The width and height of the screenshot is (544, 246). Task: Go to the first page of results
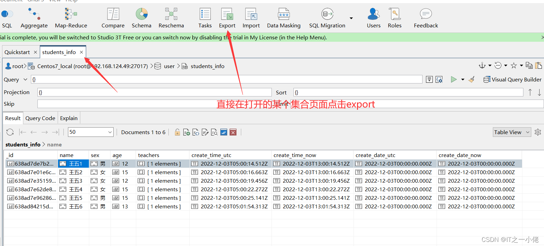coord(23,132)
